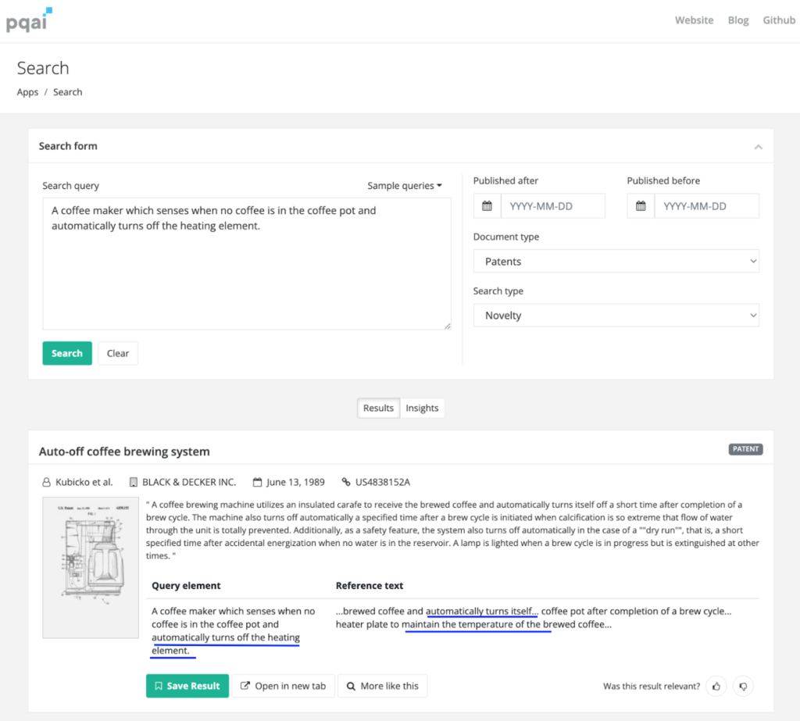Click the Search breadcrumb item
The width and height of the screenshot is (800, 721).
click(x=67, y=92)
